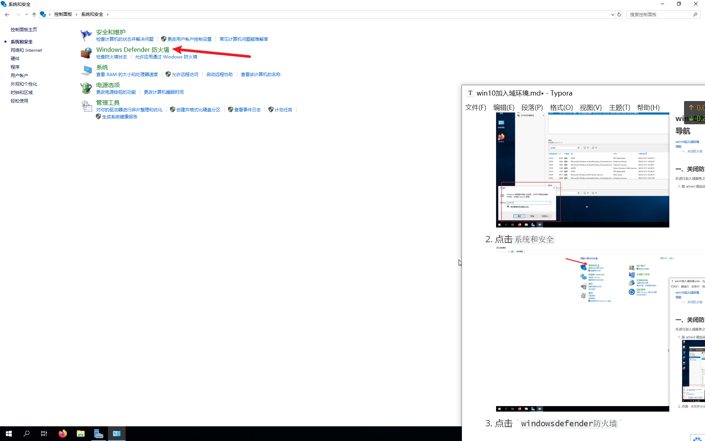The image size is (705, 441).
Task: Expand chevron after 控制面板 breadcrumb
Action: (x=76, y=14)
